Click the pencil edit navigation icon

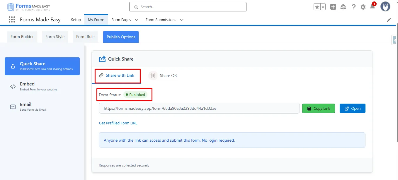(389, 20)
